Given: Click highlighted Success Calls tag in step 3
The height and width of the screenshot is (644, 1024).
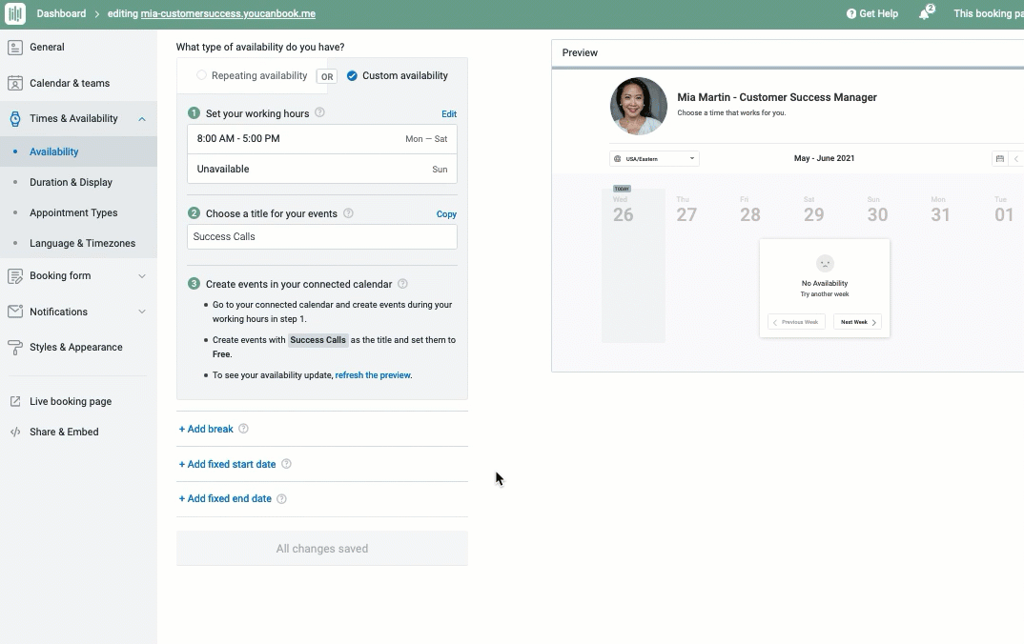Looking at the screenshot, I should click(x=318, y=340).
